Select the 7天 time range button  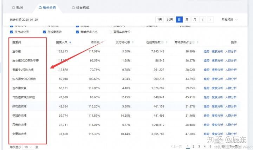[160, 20]
